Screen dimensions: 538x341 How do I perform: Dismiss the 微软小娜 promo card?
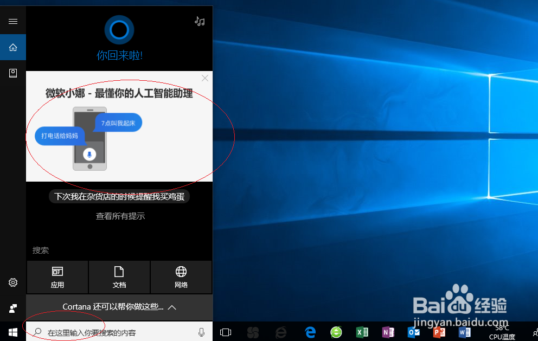(205, 78)
